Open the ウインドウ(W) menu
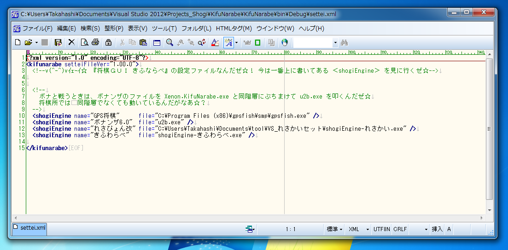 point(275,29)
